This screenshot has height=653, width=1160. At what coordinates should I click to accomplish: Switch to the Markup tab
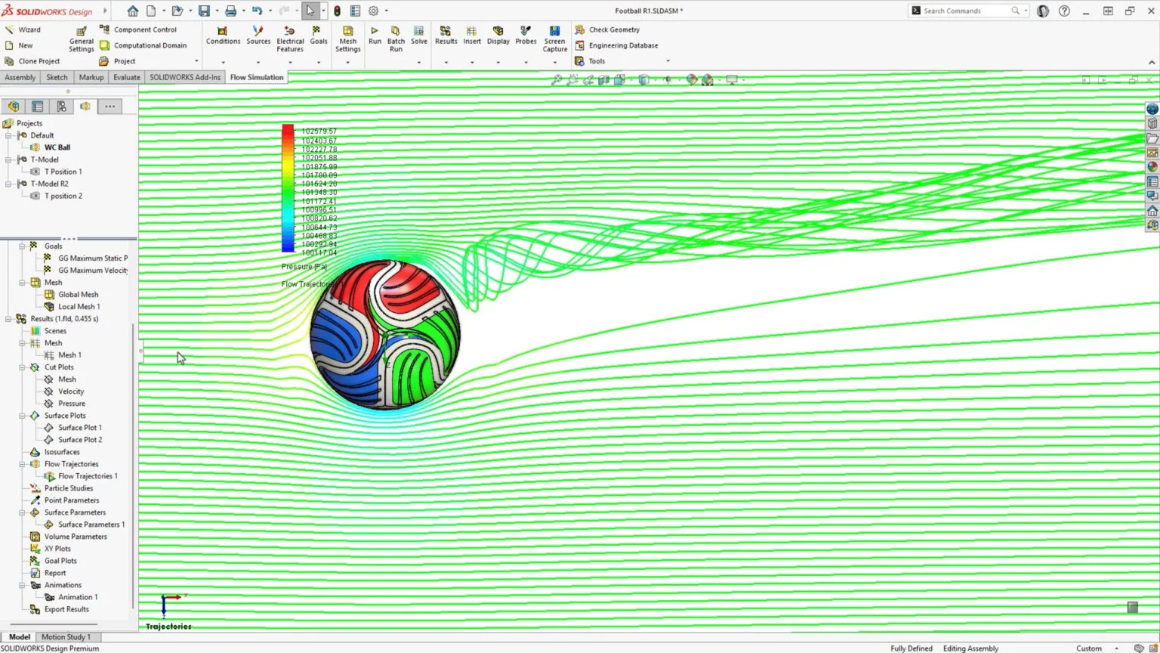(91, 77)
